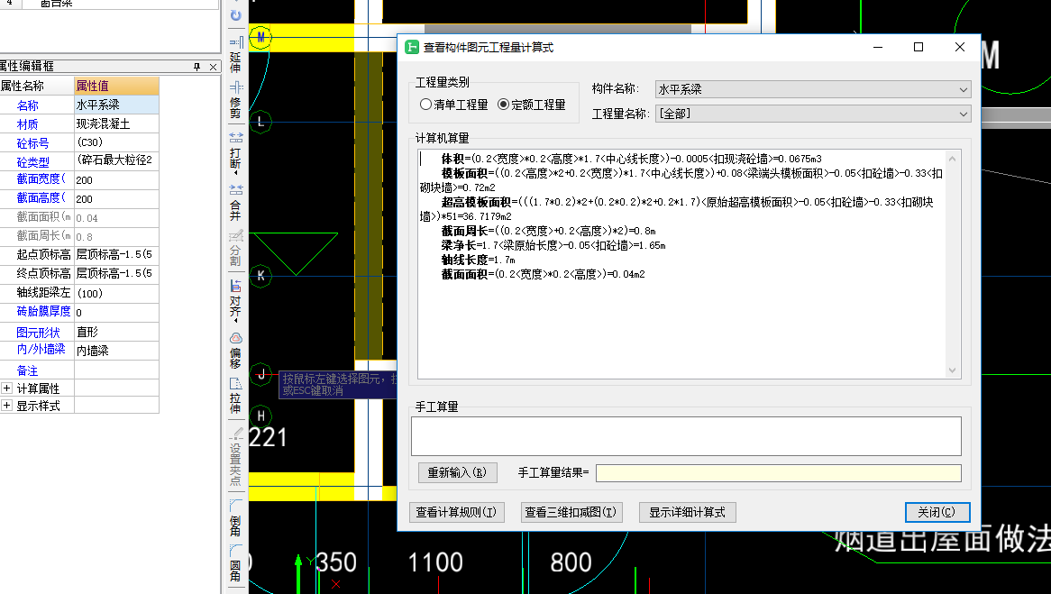Image resolution: width=1051 pixels, height=594 pixels.
Task: Click the 截面高度 value 200
Action: (x=116, y=198)
